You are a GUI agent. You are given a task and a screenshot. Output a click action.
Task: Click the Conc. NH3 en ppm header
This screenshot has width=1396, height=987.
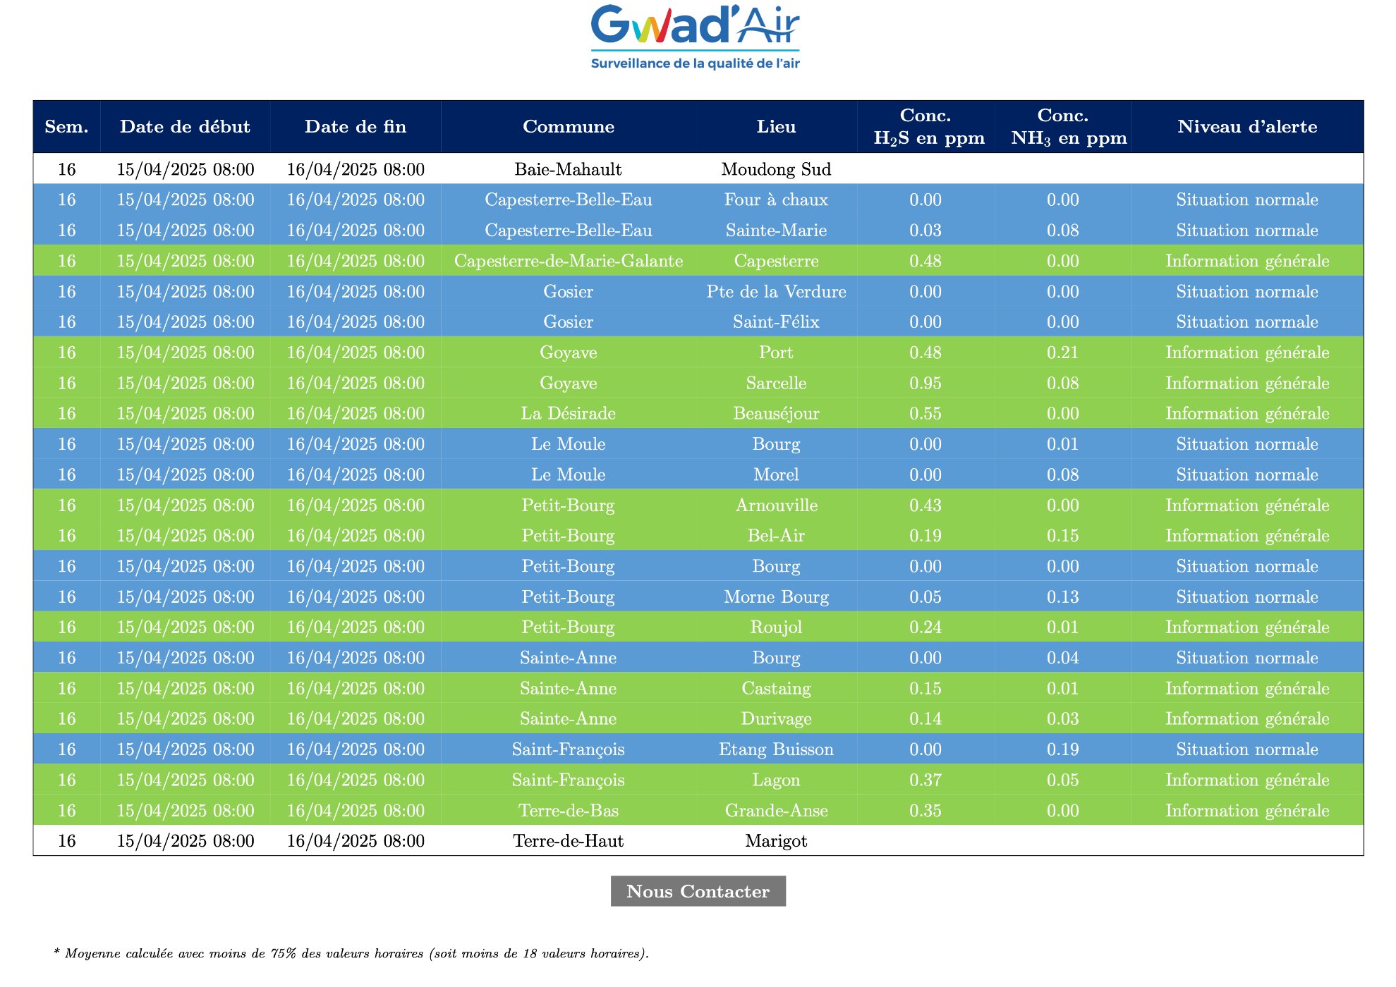coord(1063,127)
